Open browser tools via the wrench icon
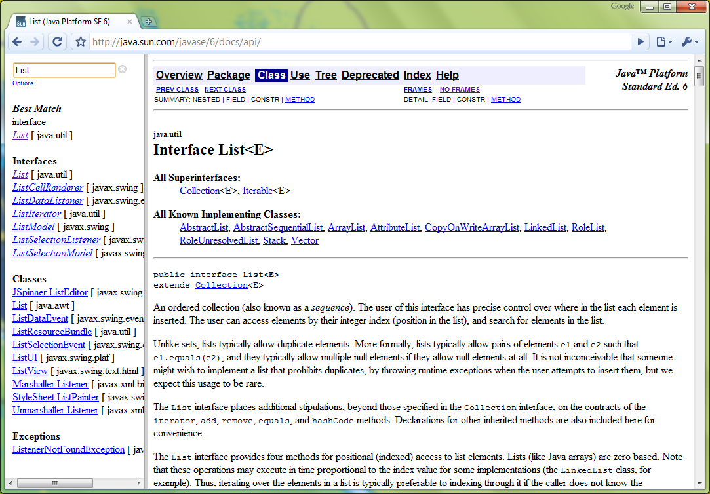Image resolution: width=710 pixels, height=494 pixels. [686, 41]
